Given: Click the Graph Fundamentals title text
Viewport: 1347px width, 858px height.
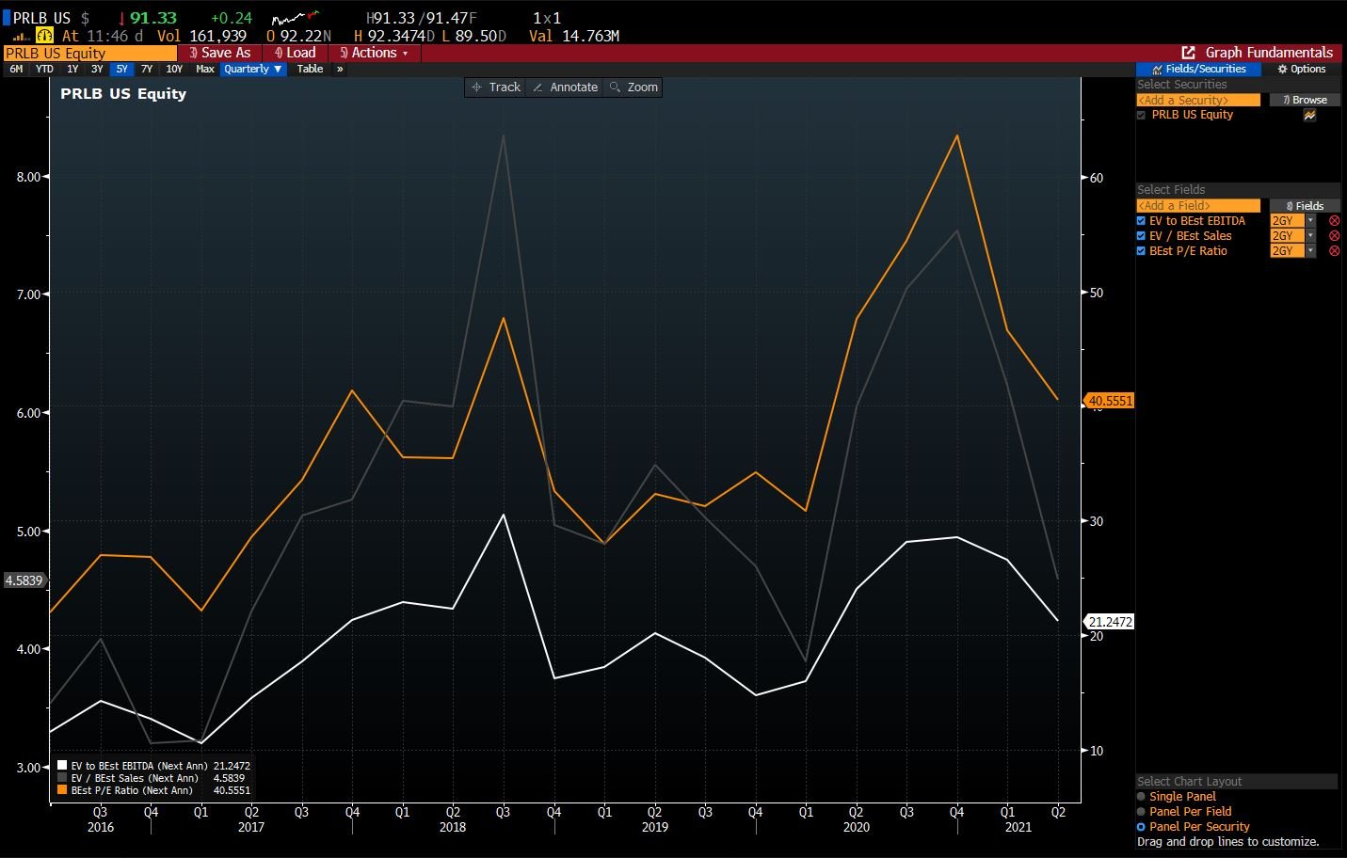Looking at the screenshot, I should tap(1269, 53).
